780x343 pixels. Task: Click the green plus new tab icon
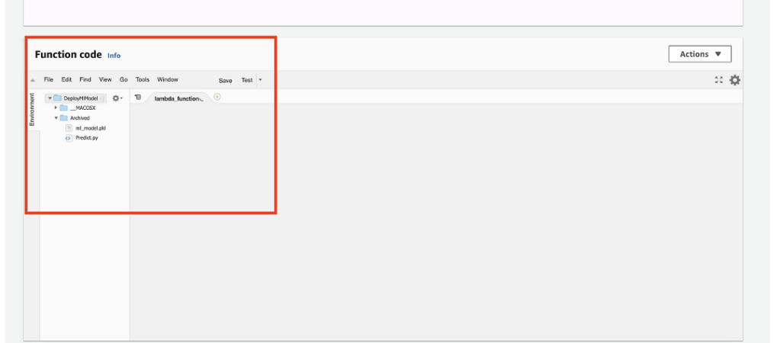(217, 97)
